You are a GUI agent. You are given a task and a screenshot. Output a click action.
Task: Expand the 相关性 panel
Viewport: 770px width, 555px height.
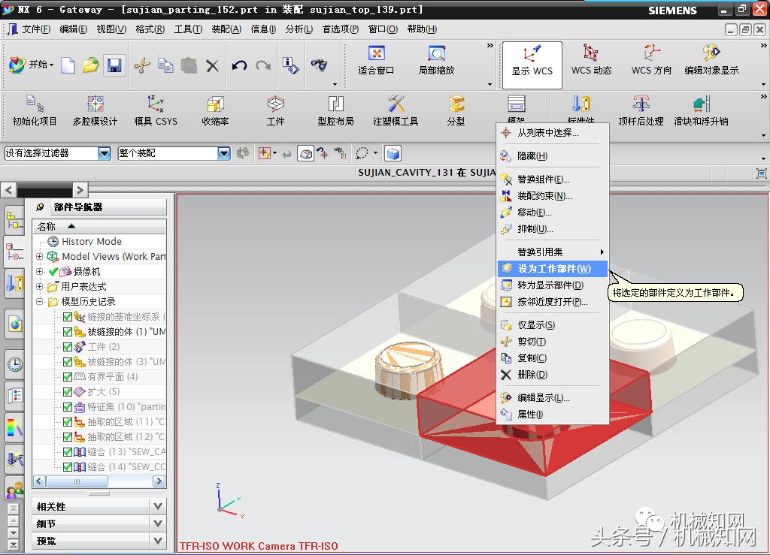click(158, 506)
